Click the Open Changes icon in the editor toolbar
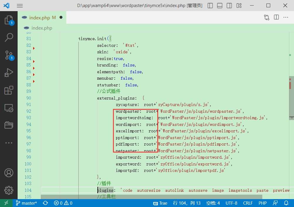The image size is (294, 207). 266,18
